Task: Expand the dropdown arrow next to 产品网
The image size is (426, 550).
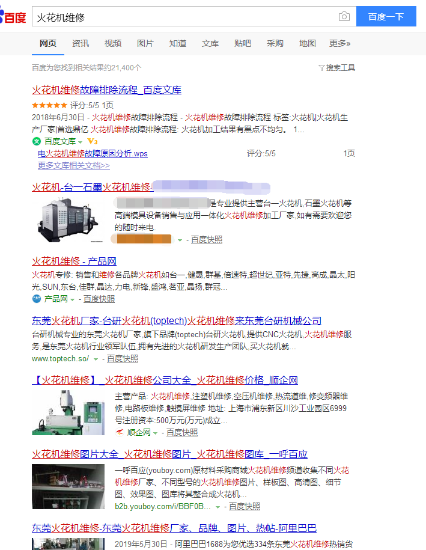Action: [72, 299]
